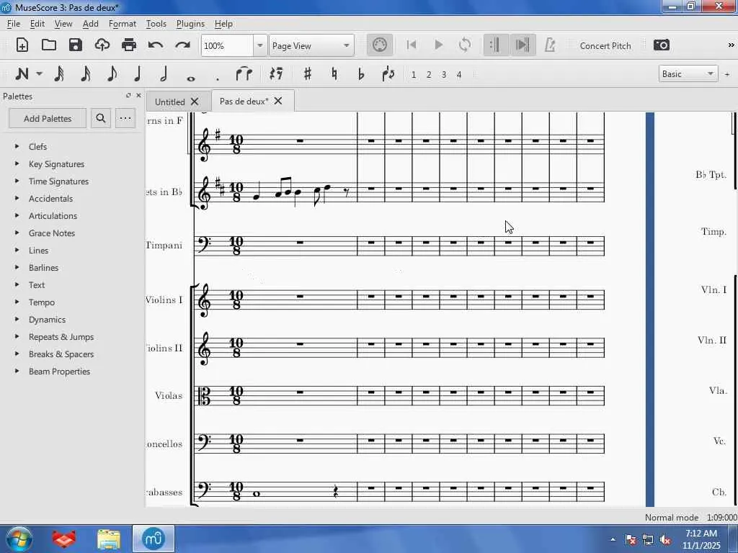Open the Add menu
This screenshot has width=738, height=553.
tap(90, 24)
